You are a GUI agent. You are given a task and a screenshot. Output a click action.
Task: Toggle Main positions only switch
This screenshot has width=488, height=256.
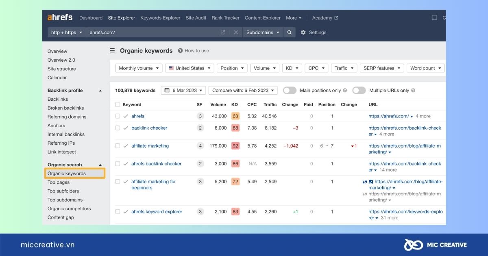pos(290,91)
